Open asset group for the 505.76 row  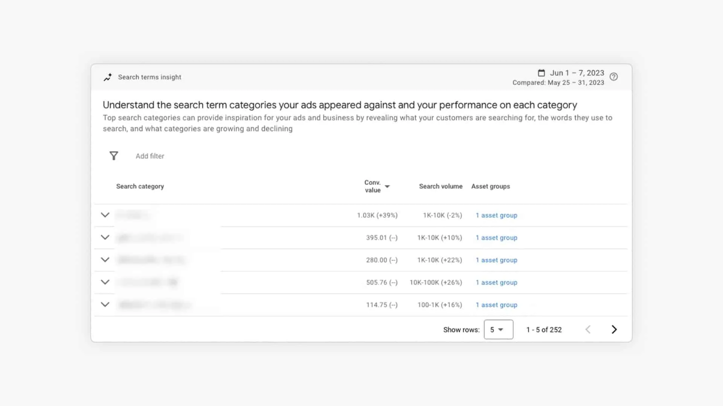pyautogui.click(x=496, y=282)
